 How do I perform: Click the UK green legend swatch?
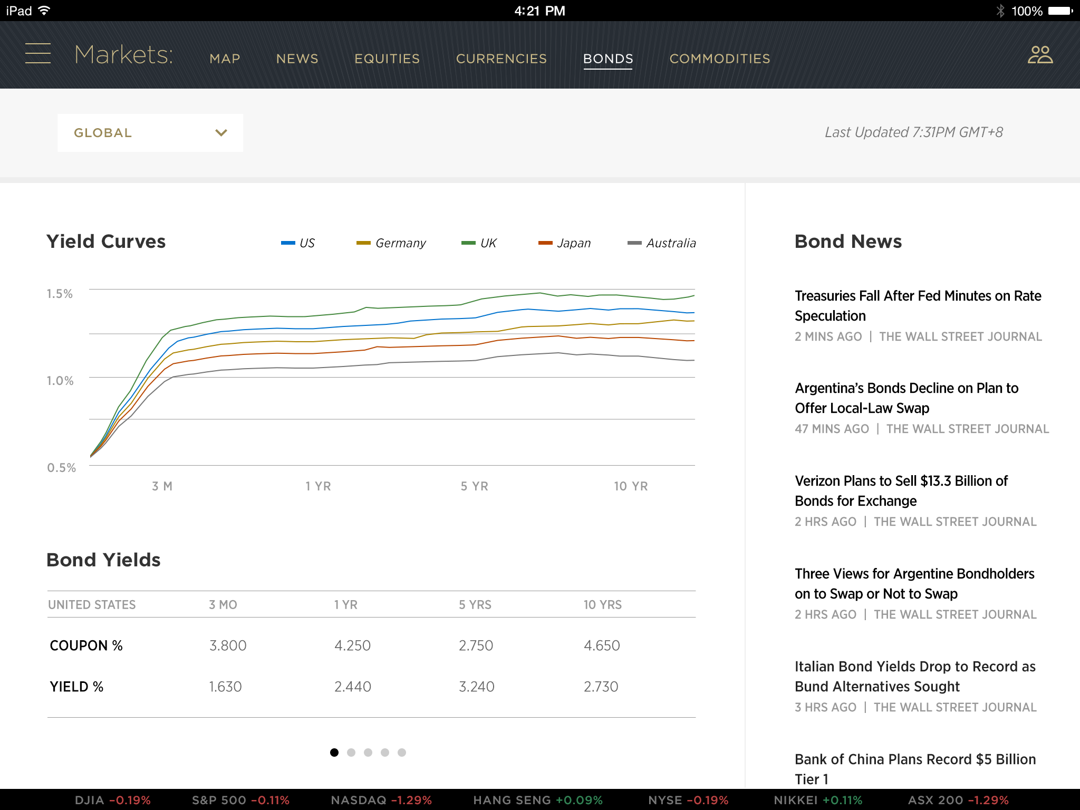point(468,243)
